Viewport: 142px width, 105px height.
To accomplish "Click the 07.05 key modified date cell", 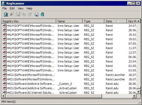I will click(x=132, y=44).
